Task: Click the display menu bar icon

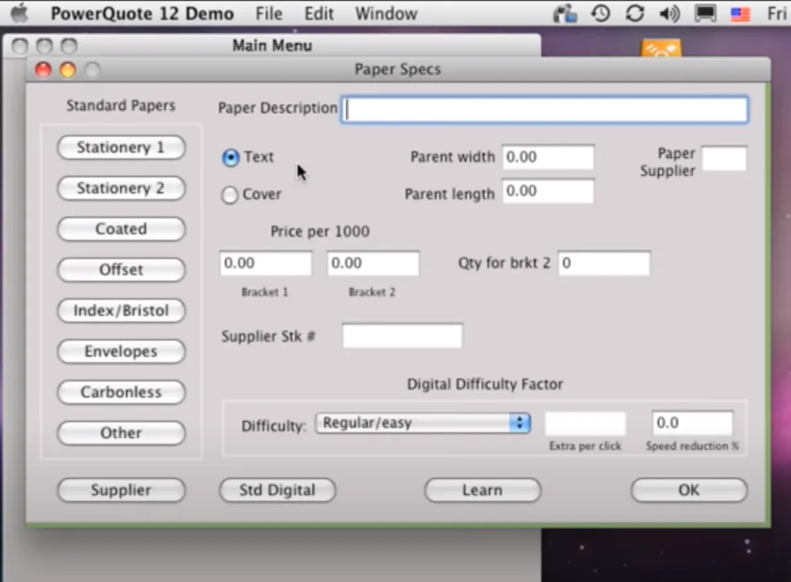Action: click(x=706, y=13)
